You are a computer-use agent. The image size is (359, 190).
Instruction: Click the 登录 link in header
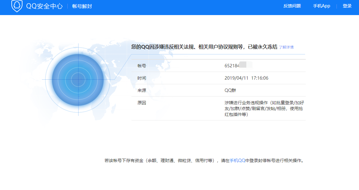coord(347,6)
